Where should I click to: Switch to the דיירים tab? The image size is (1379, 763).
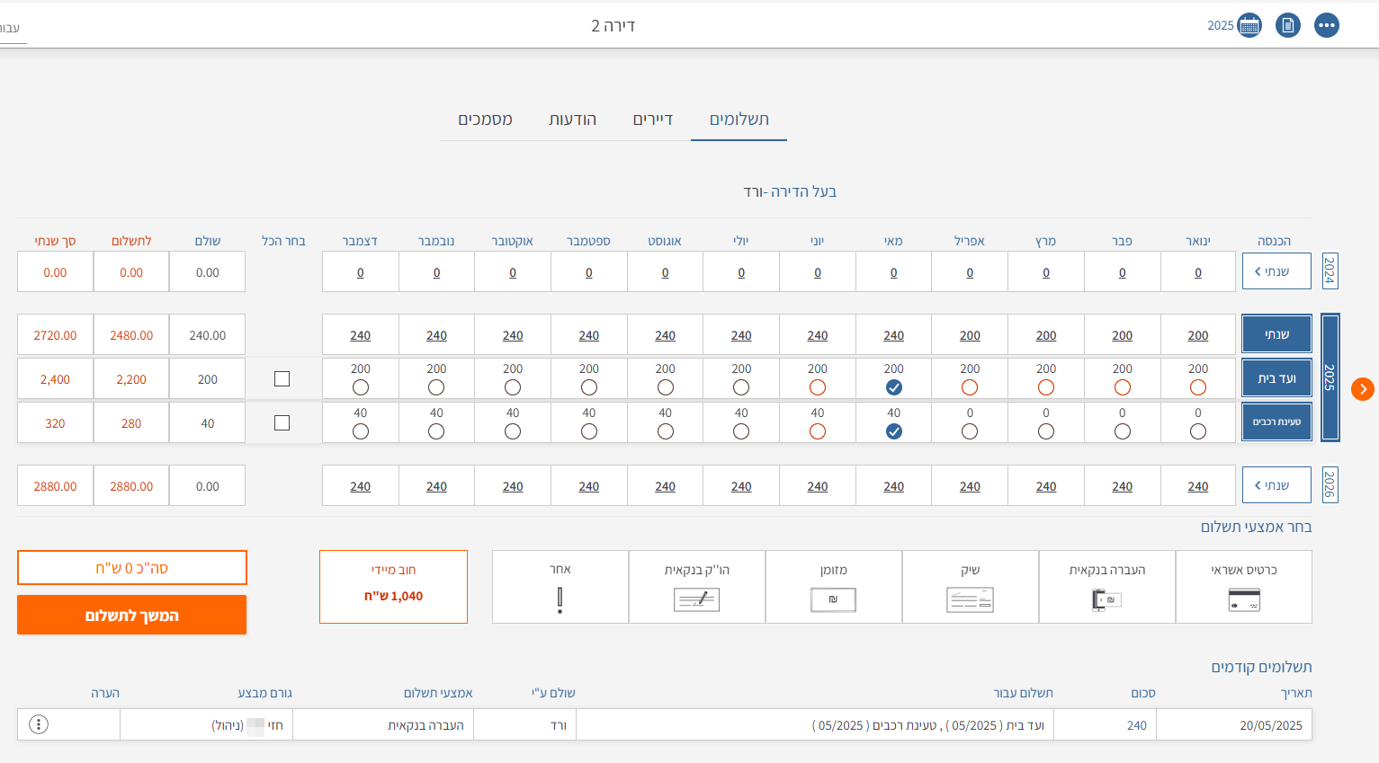[x=652, y=120]
